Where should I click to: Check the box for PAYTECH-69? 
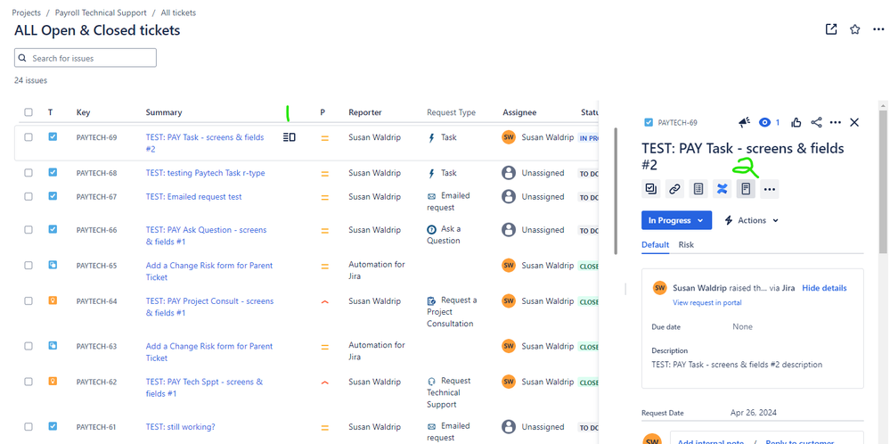pos(29,136)
